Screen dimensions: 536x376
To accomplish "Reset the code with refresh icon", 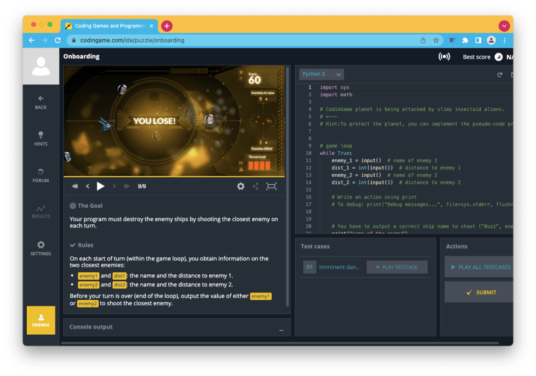I will click(x=500, y=74).
